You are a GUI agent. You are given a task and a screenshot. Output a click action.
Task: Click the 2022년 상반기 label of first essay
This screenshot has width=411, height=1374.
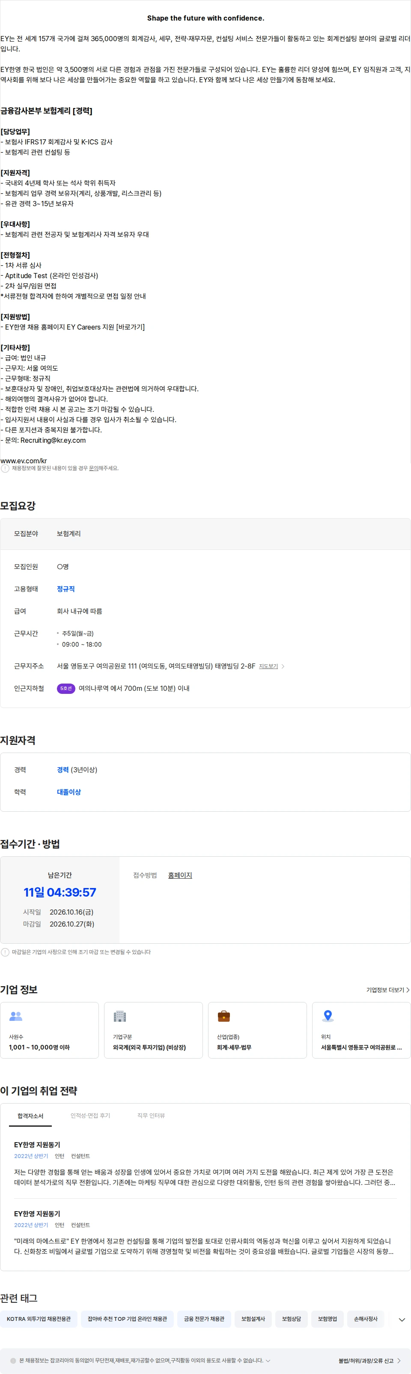(31, 1156)
